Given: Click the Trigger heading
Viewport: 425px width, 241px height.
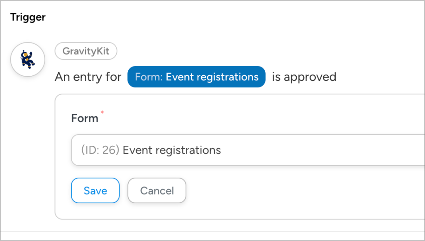Looking at the screenshot, I should (x=27, y=17).
